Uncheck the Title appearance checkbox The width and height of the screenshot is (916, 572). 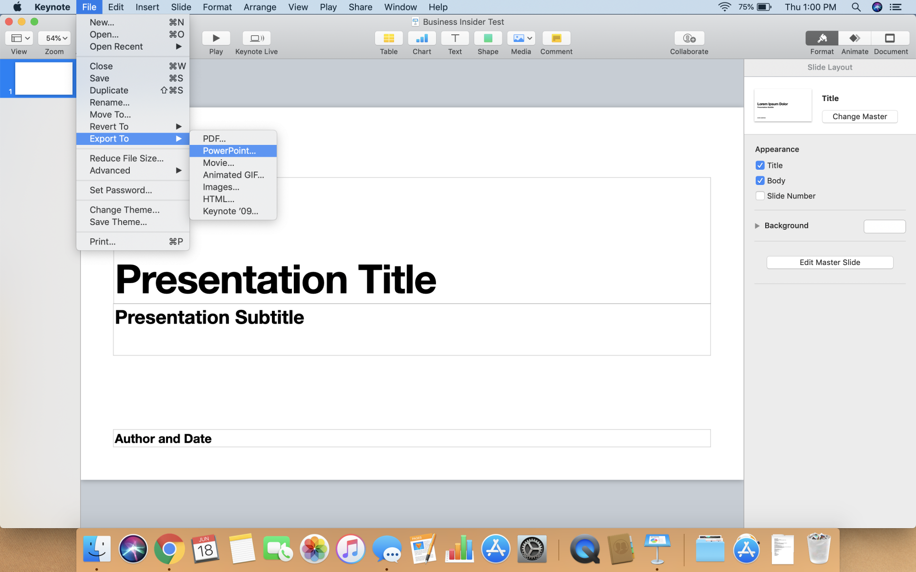point(760,165)
